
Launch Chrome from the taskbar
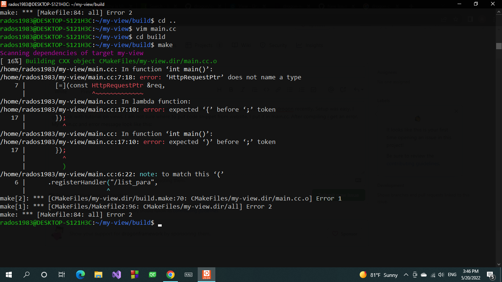[x=171, y=274]
